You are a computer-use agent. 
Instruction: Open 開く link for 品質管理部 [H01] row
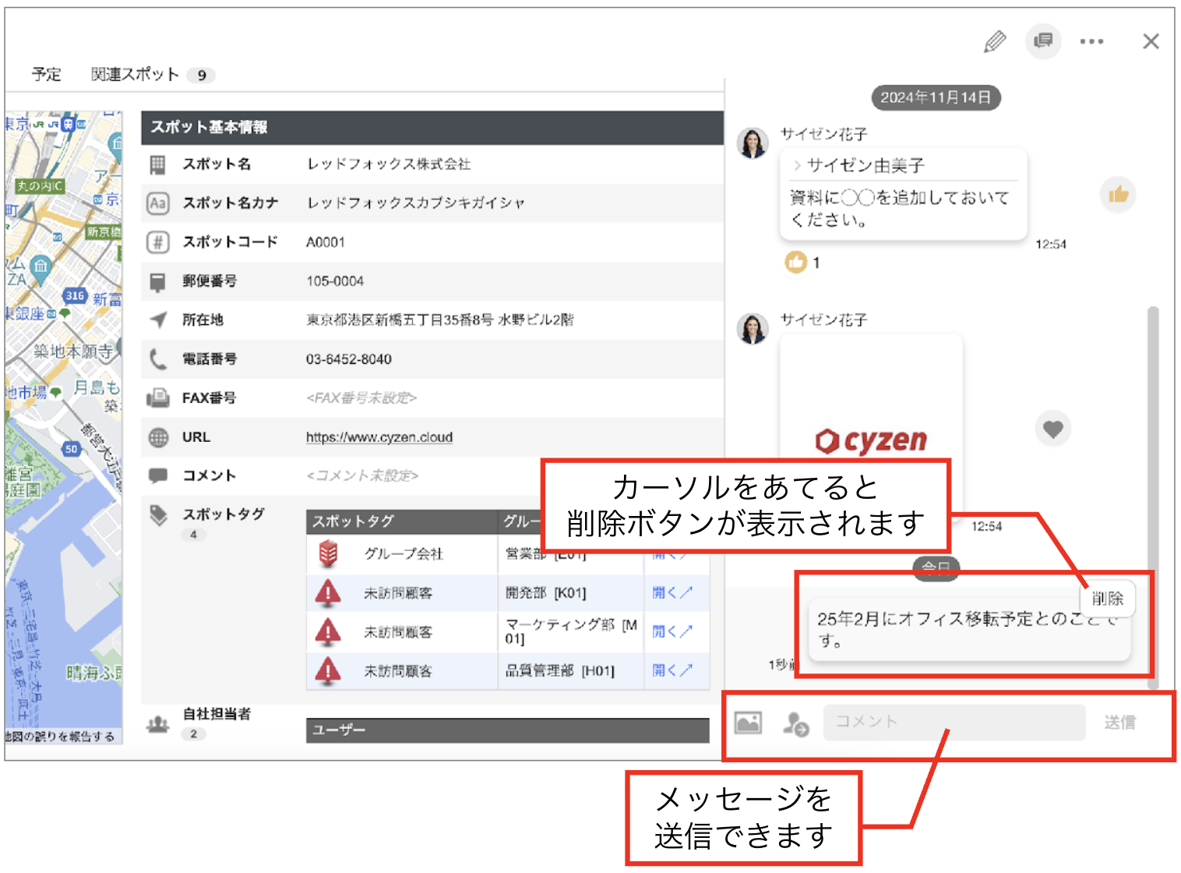tap(672, 670)
